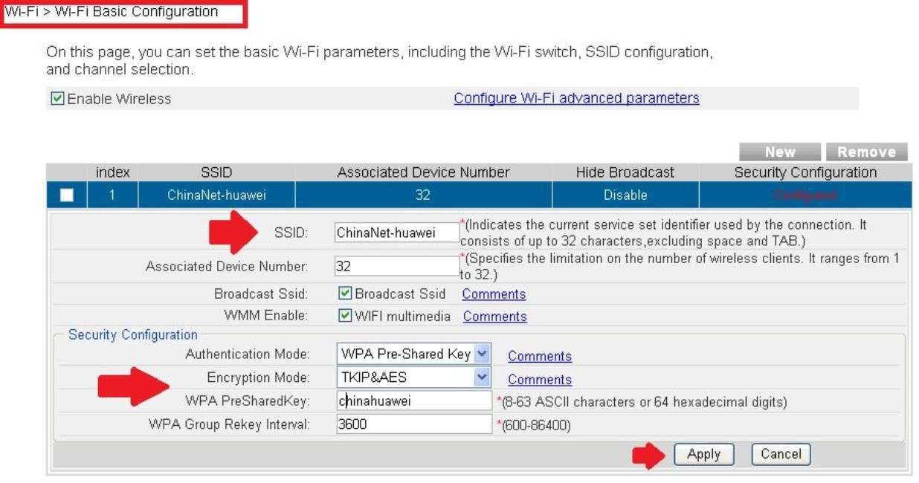Focus the SSID text field
The width and height of the screenshot is (919, 483).
pyautogui.click(x=396, y=233)
